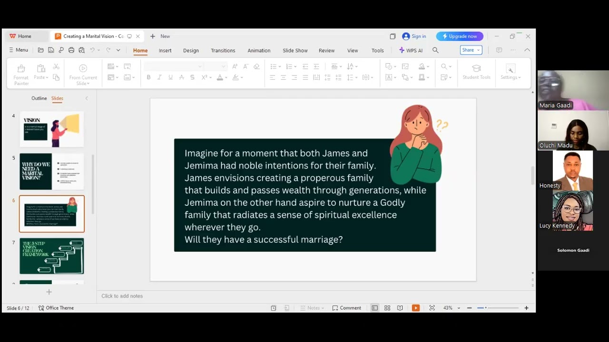Click the Copy icon below Cut

coord(56,77)
